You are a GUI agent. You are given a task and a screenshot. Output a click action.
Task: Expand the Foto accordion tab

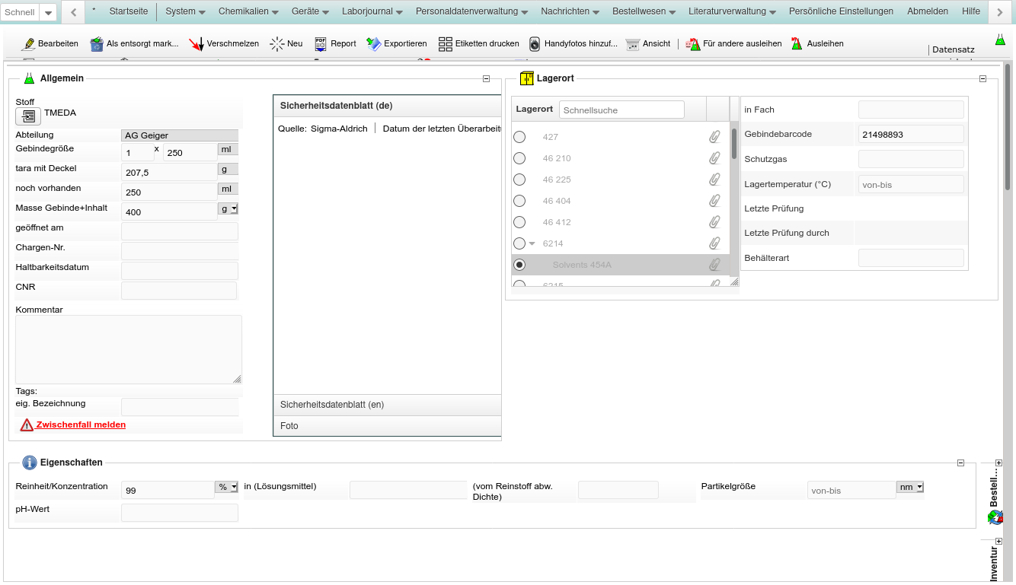(387, 426)
